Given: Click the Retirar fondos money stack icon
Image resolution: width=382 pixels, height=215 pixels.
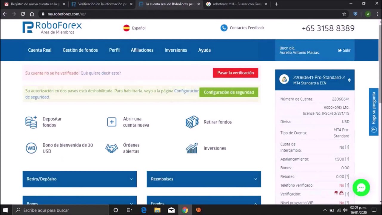Looking at the screenshot, I should 192,122.
